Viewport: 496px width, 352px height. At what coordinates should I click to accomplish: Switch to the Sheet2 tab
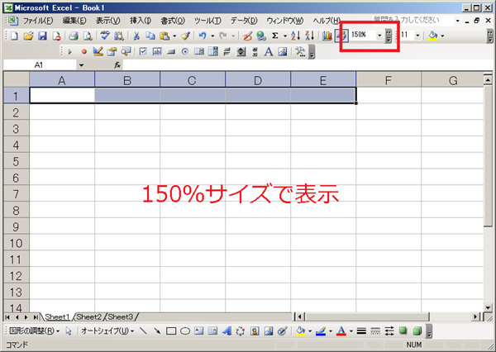tap(89, 316)
